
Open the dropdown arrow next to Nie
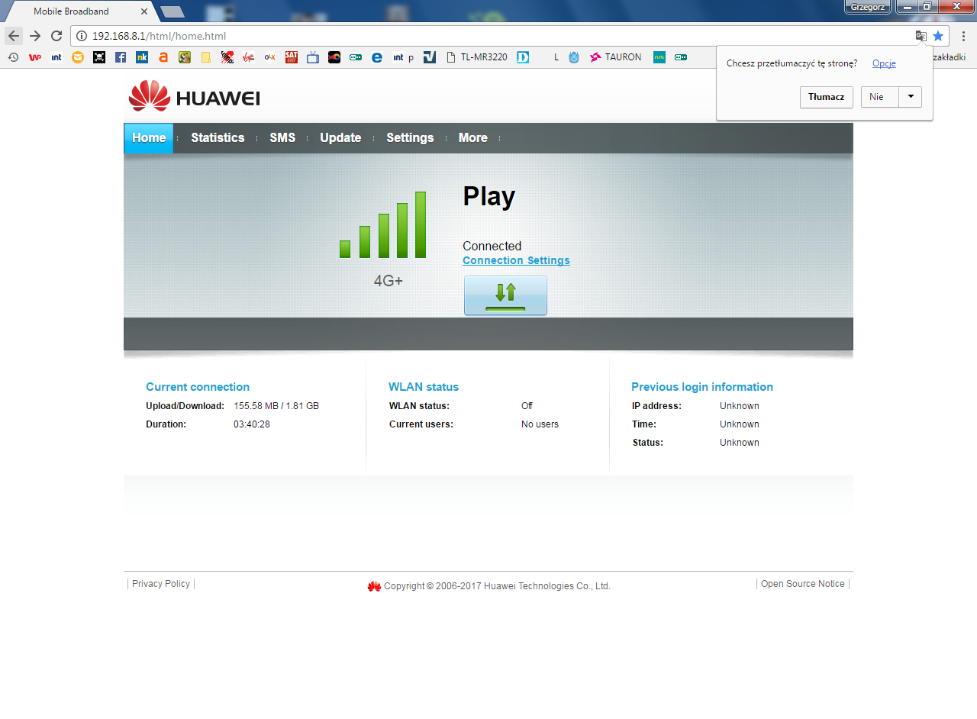[911, 97]
